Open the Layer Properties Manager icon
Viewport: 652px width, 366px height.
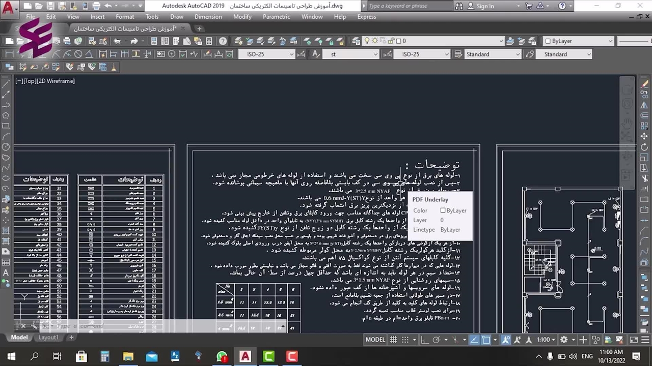point(356,41)
